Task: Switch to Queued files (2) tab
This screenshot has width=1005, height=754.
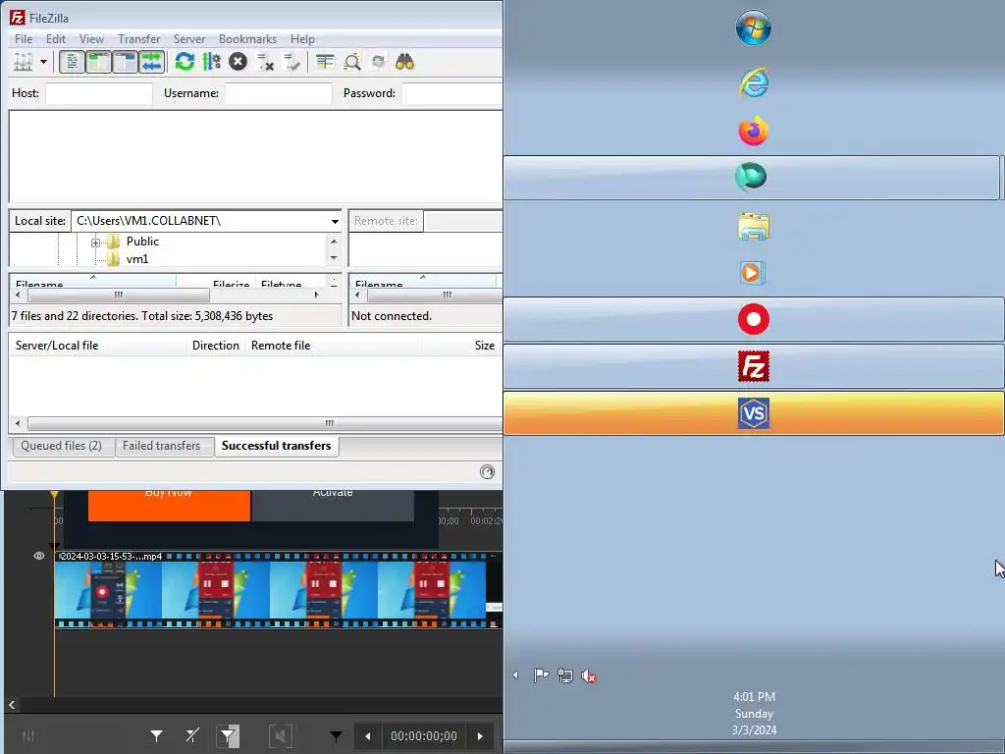Action: [62, 447]
